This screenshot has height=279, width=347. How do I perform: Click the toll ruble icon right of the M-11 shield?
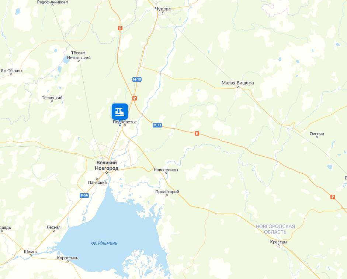coord(197,133)
